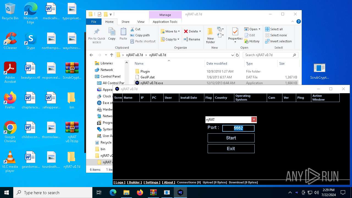The width and height of the screenshot is (352, 198).
Task: Open the Application Tools tab
Action: tap(165, 22)
